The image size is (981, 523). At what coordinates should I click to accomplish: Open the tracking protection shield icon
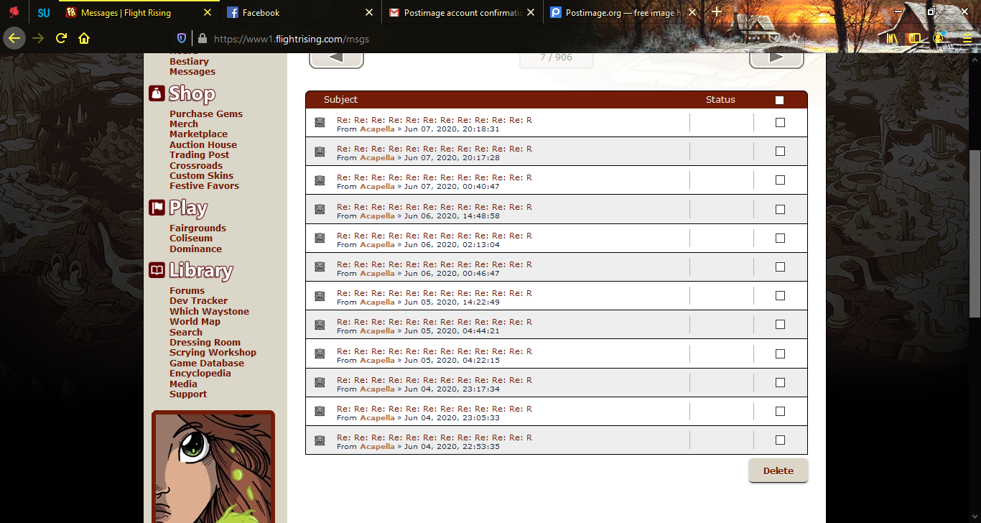coord(182,39)
